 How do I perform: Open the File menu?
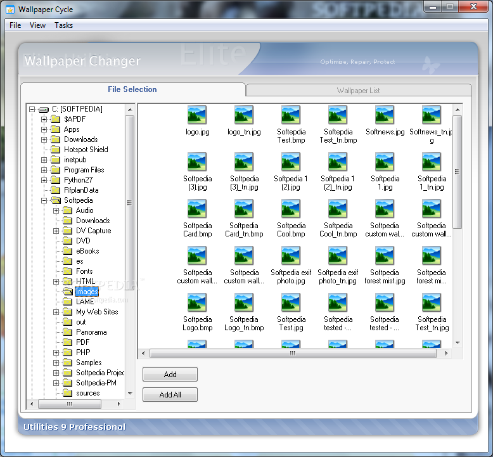tap(15, 25)
